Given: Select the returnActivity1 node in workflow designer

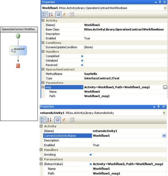Looking at the screenshot, I should 18,51.
